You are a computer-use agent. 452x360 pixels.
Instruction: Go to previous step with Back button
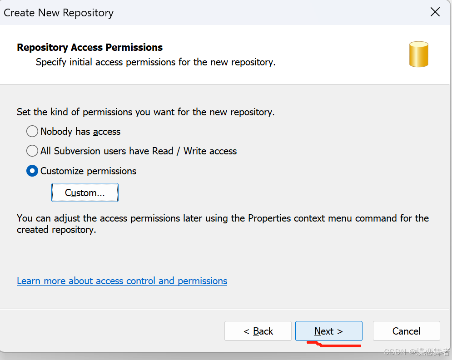tap(258, 331)
